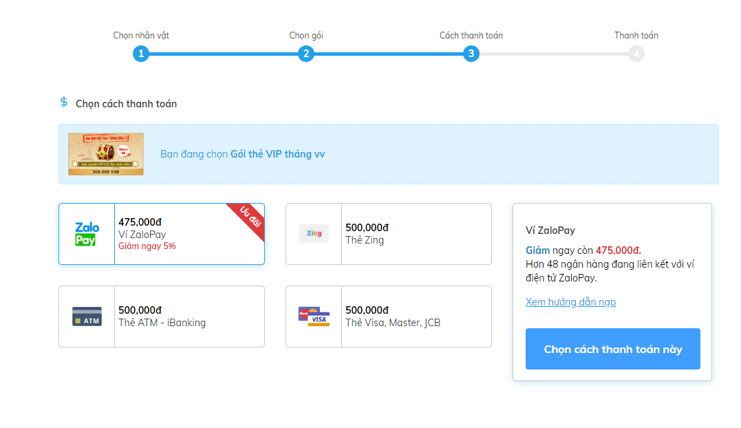Select the Ví ZaloPay 475,000đ payment card

[162, 234]
